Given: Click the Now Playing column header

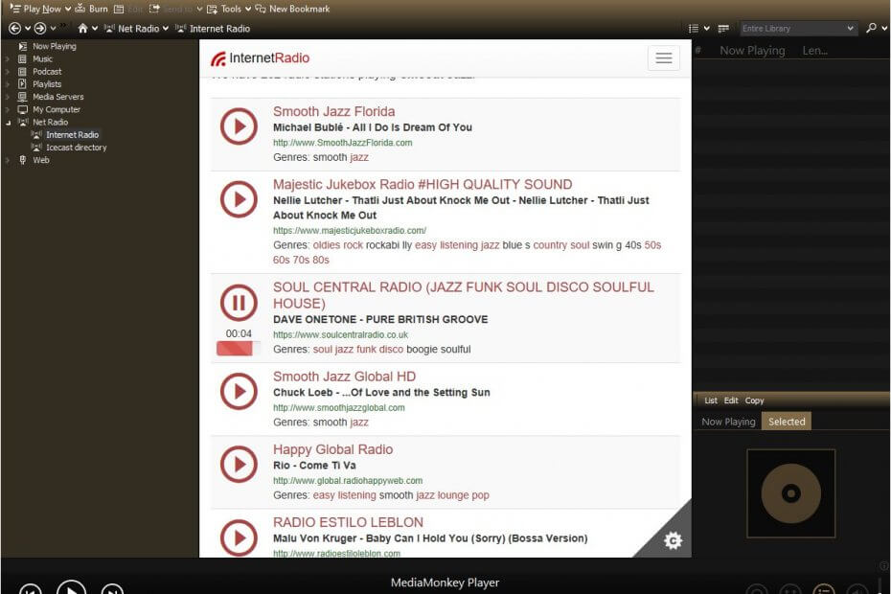Looking at the screenshot, I should [752, 51].
